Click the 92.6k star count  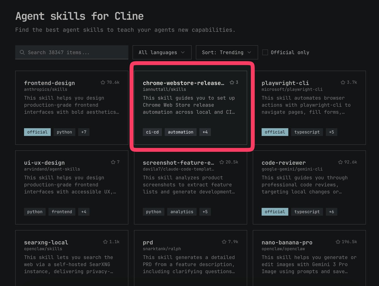[351, 162]
